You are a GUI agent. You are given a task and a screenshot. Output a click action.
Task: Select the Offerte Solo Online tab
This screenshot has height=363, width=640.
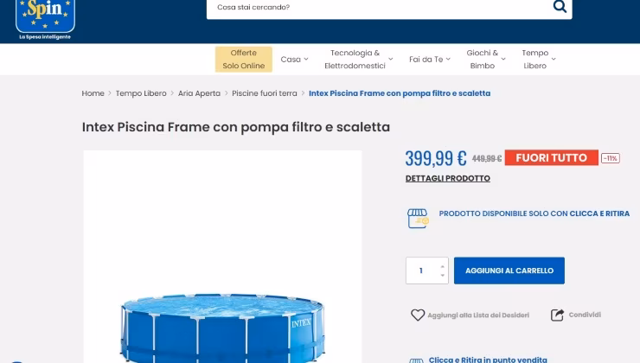click(244, 60)
